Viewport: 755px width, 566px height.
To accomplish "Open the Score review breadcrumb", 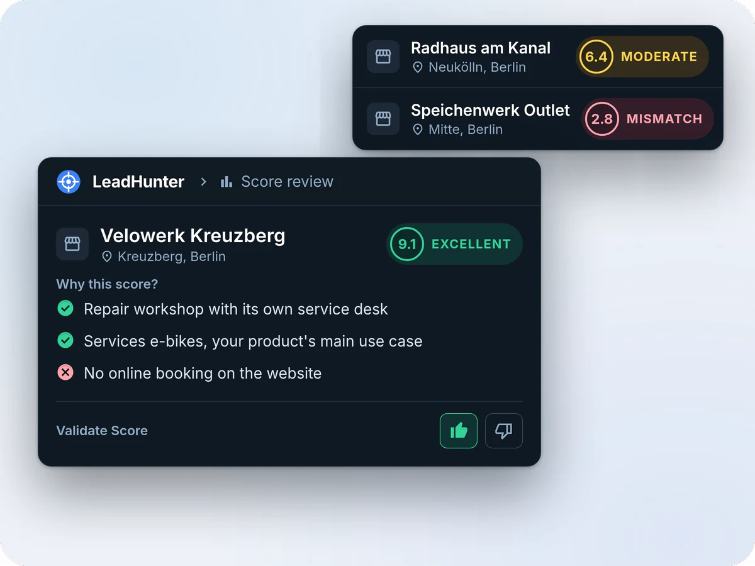I will (287, 182).
